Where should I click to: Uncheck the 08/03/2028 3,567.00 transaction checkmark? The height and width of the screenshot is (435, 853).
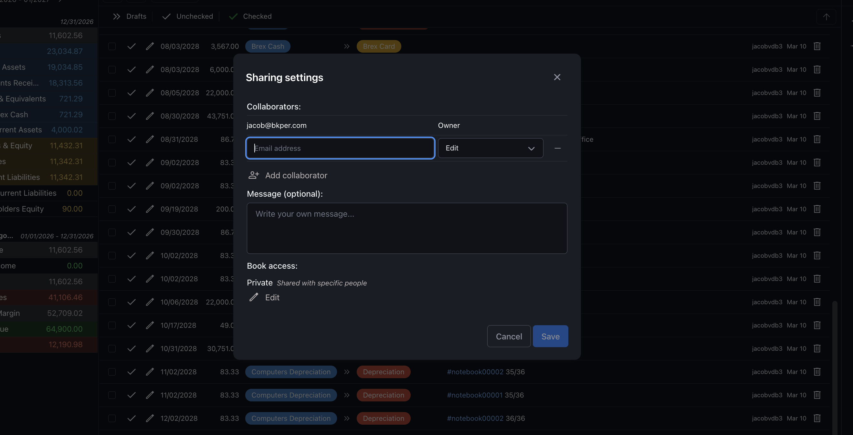(x=132, y=47)
